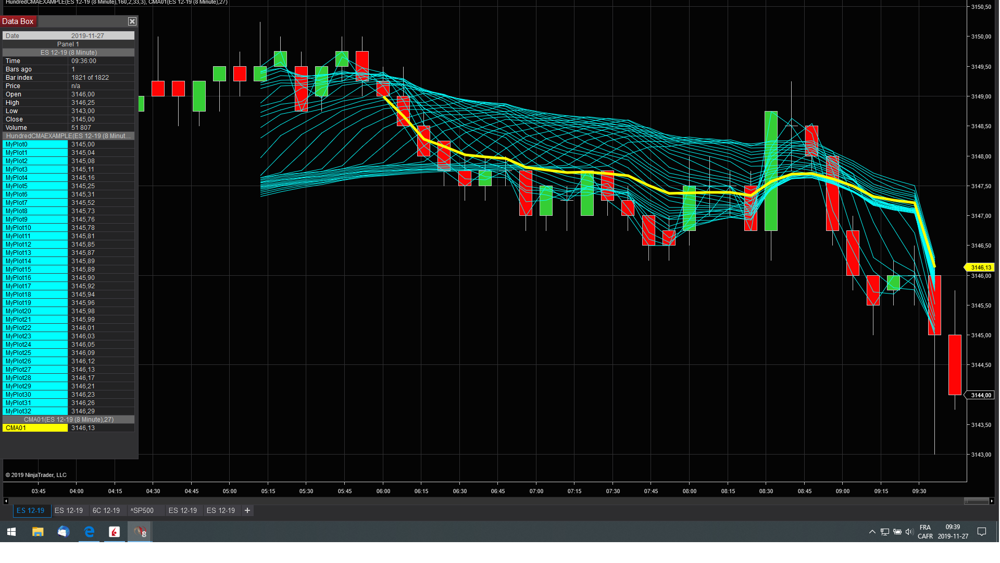
Task: Open the volume control in the system tray
Action: coord(909,532)
